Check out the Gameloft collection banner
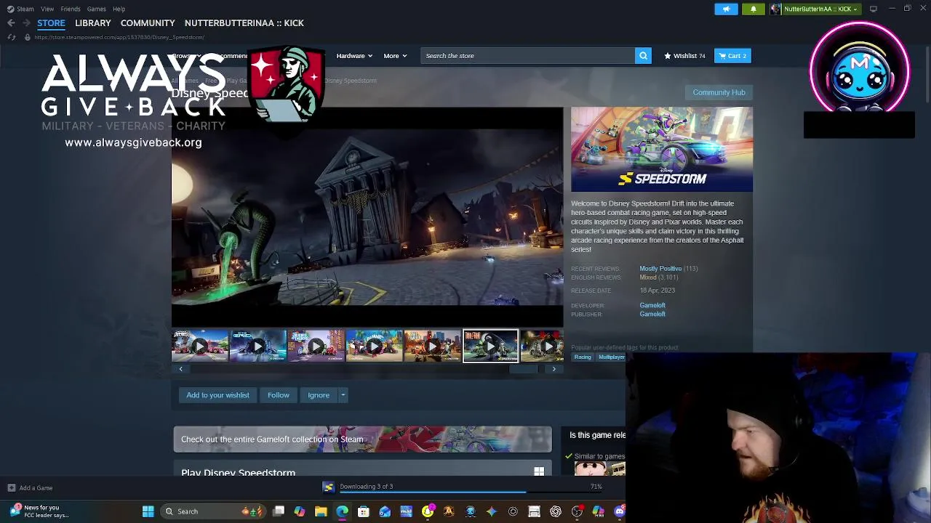This screenshot has height=523, width=931. [362, 439]
